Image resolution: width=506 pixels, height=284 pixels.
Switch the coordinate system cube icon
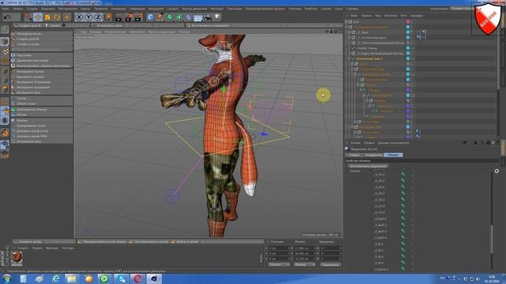pyautogui.click(x=108, y=17)
